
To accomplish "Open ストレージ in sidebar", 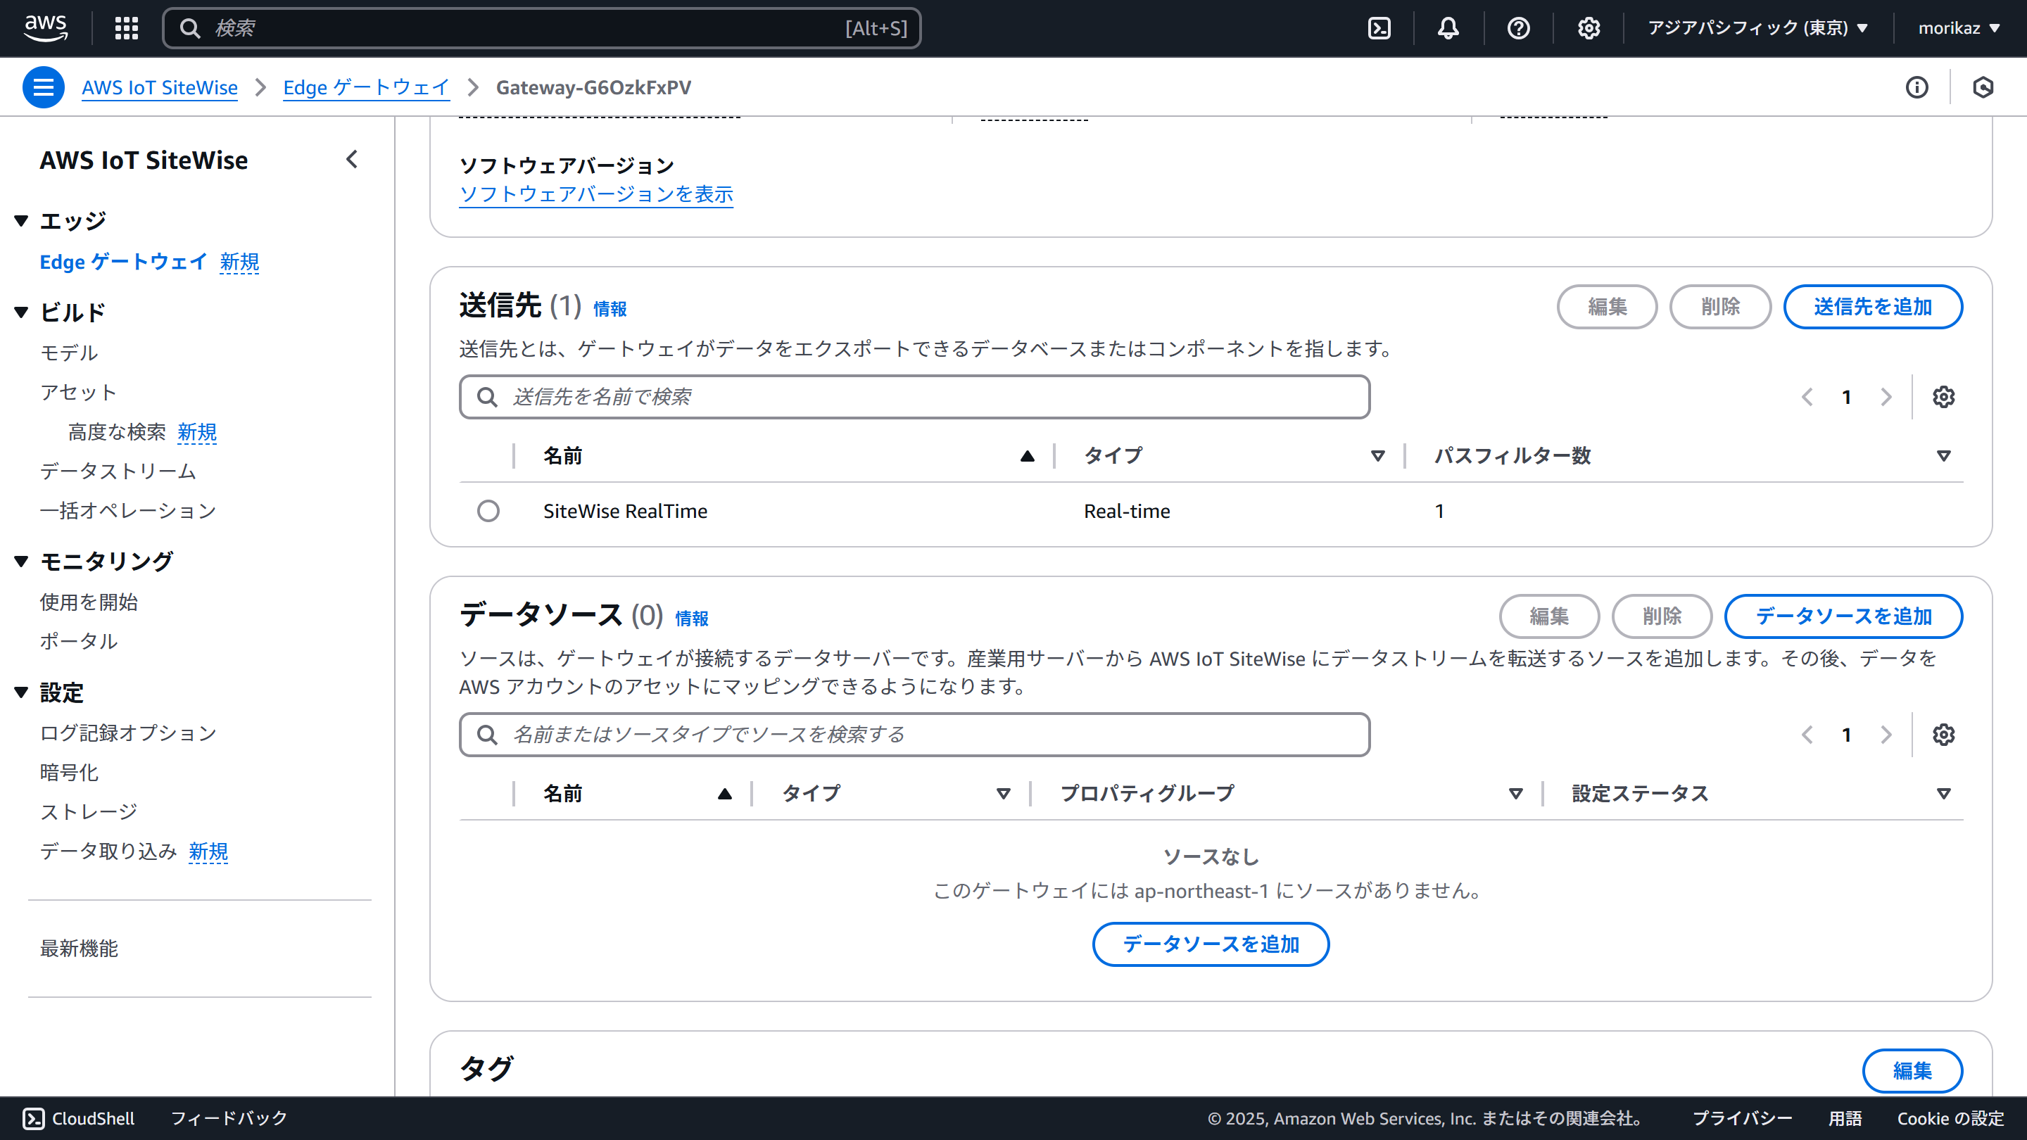I will 89,812.
